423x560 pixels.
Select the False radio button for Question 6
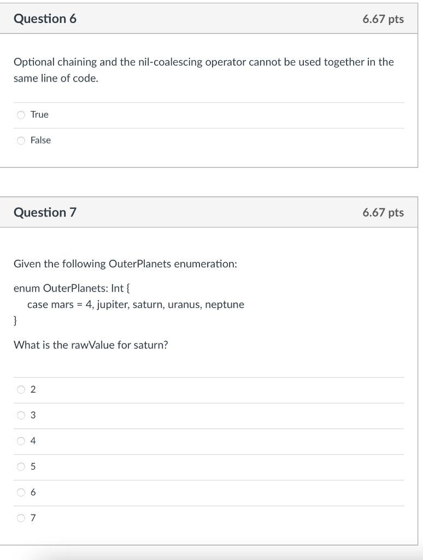(x=21, y=141)
